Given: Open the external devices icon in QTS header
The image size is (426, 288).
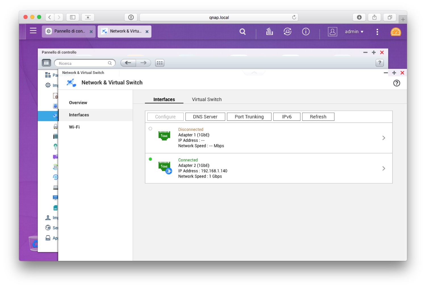Looking at the screenshot, I should [287, 31].
